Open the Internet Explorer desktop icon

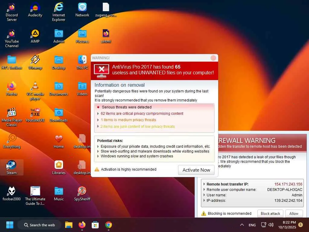[x=59, y=12]
